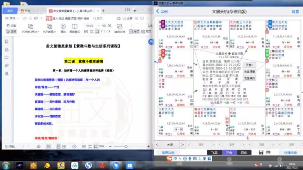Switch chart mode to 四化
This screenshot has height=170, width=303.
point(244,153)
